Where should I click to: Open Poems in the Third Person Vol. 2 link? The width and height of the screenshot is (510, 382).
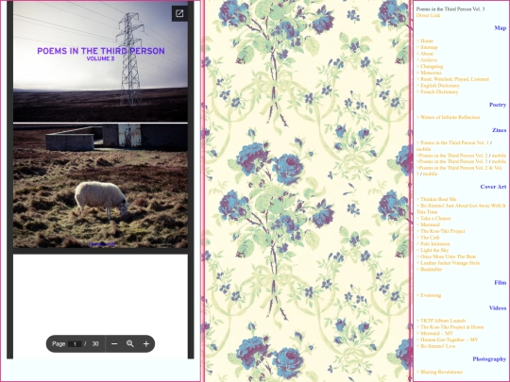coord(453,156)
